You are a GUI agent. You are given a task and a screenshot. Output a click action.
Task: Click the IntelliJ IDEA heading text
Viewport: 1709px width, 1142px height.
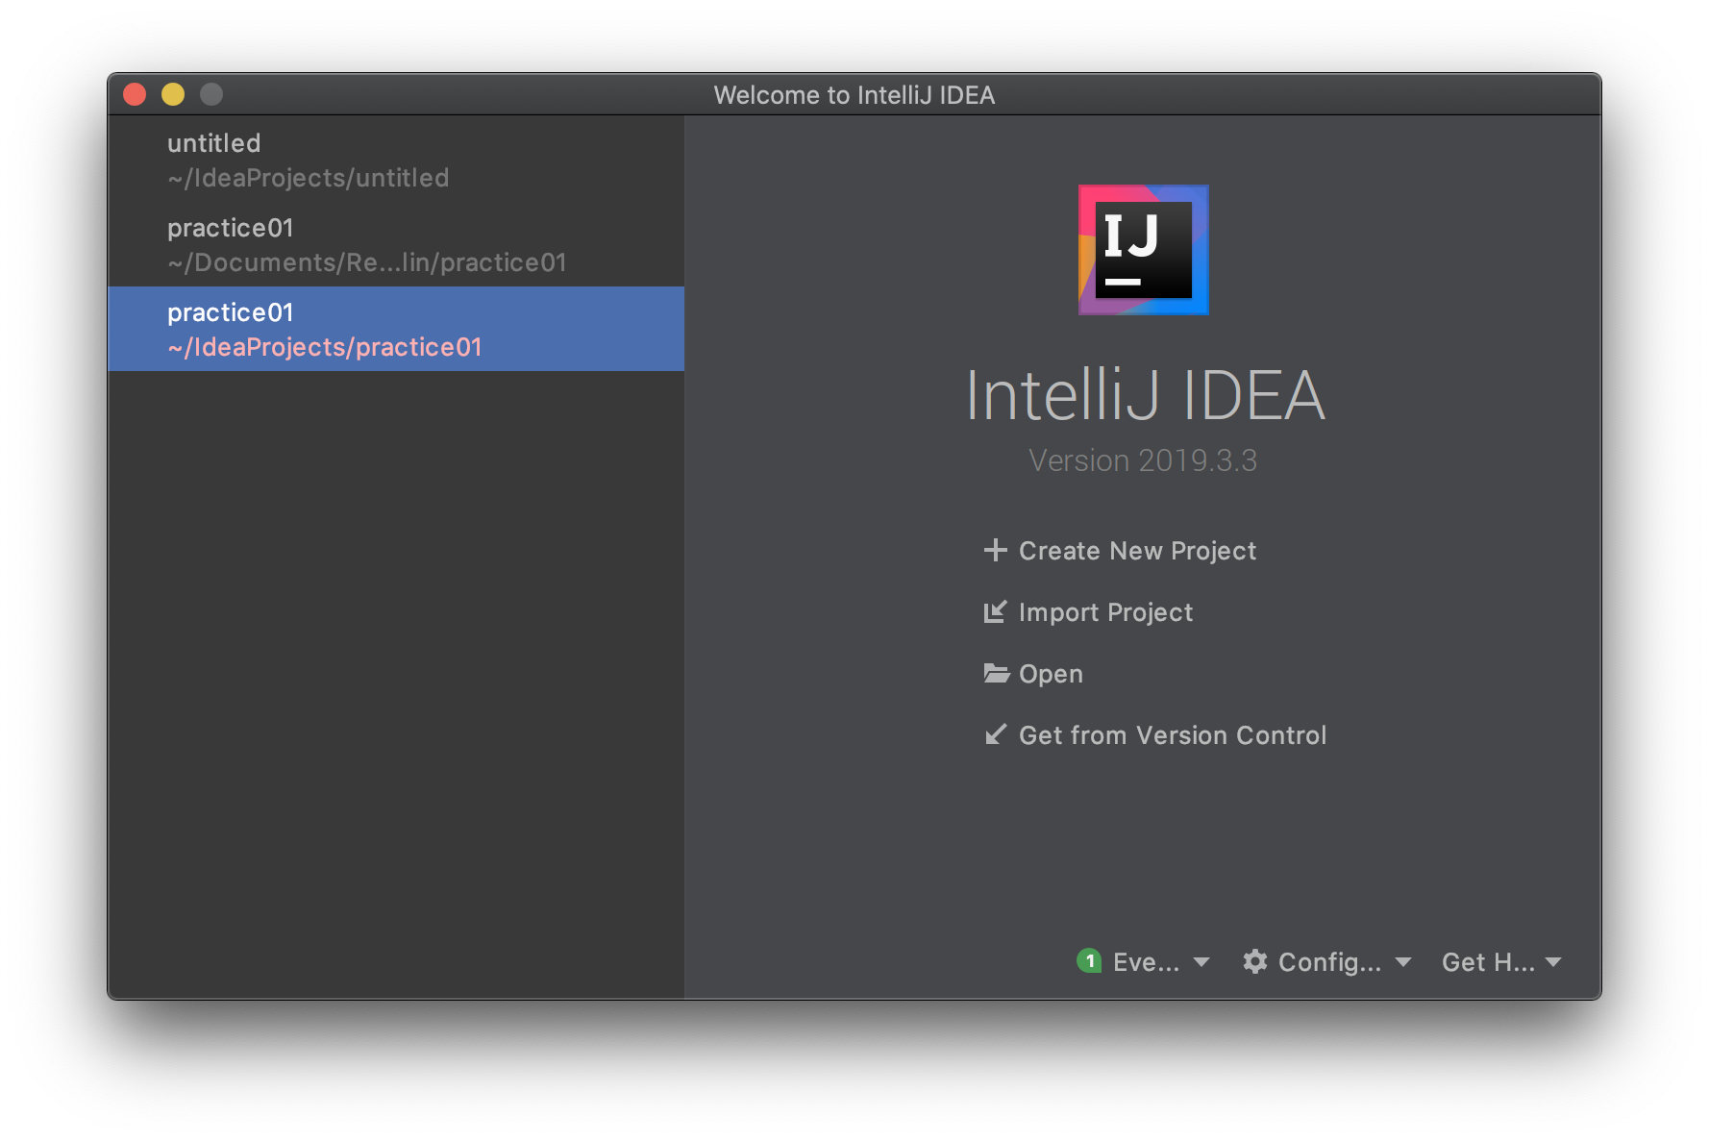[1145, 395]
